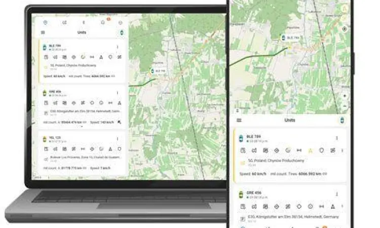Select GRE 456 unit name on phone list
Image resolution: width=380 pixels, height=228 pixels.
click(253, 193)
